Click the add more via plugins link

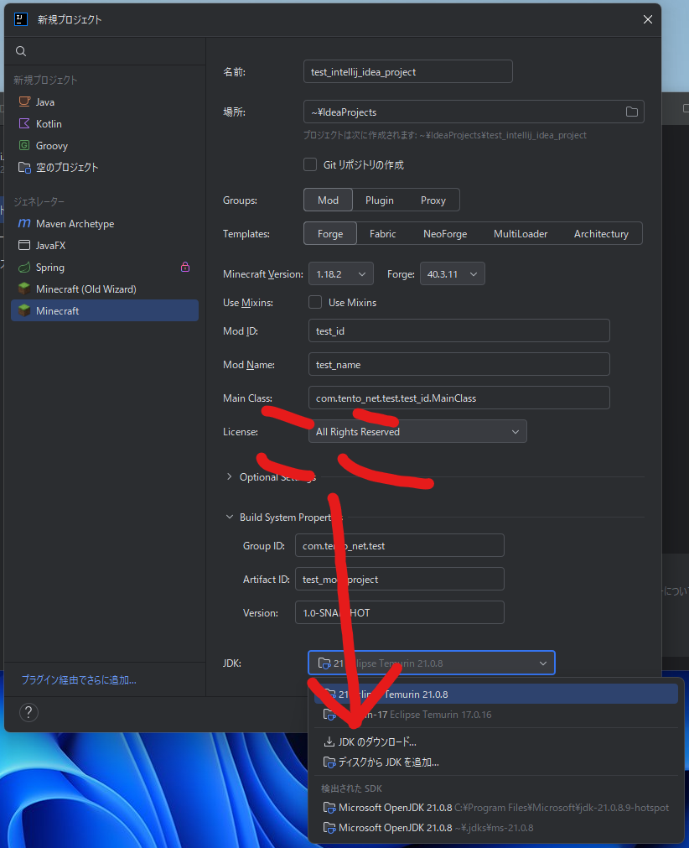coord(79,680)
